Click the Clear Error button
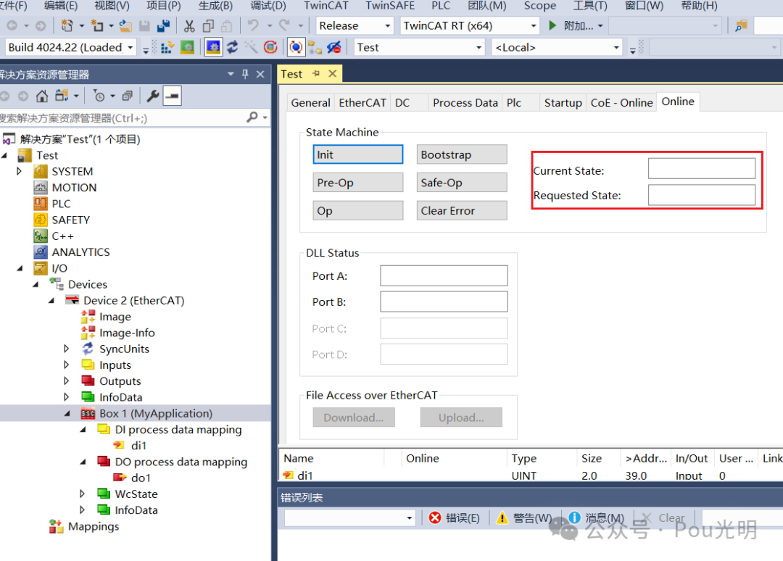783x561 pixels. point(462,211)
